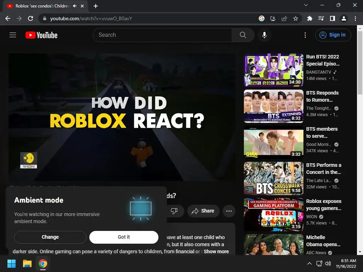This screenshot has width=363, height=272.
Task: Click scrollbar down arrow
Action: 360,252
